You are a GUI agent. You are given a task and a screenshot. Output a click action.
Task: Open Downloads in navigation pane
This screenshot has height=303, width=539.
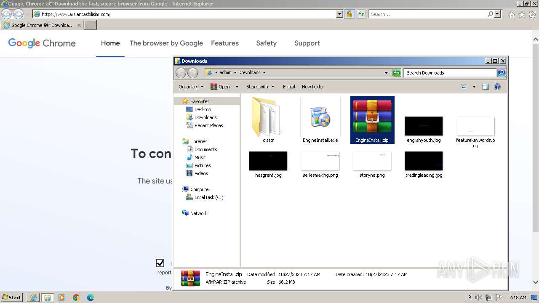pyautogui.click(x=205, y=117)
